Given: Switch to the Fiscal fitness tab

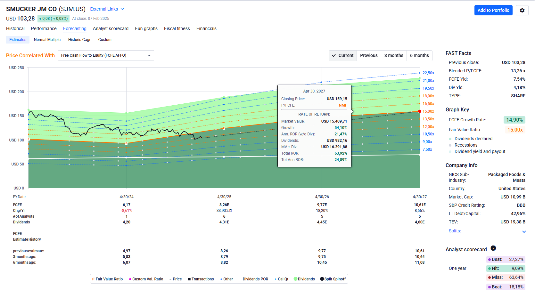Looking at the screenshot, I should coord(177,28).
